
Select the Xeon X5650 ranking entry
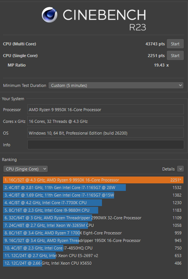pos(93,263)
